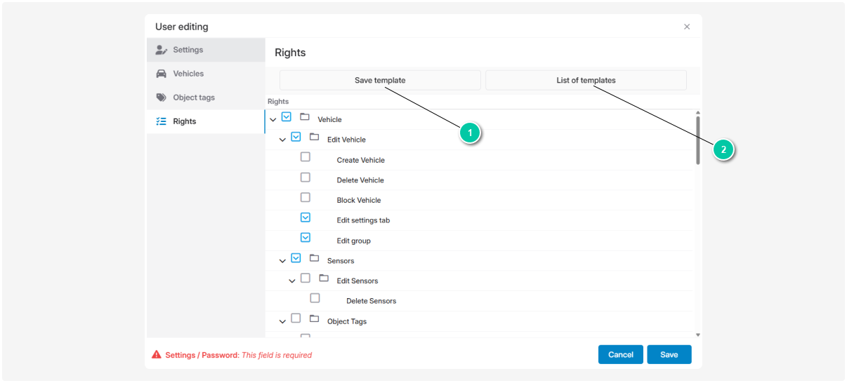Click the folder icon next to Vehicle
The height and width of the screenshot is (383, 847).
pyautogui.click(x=305, y=117)
